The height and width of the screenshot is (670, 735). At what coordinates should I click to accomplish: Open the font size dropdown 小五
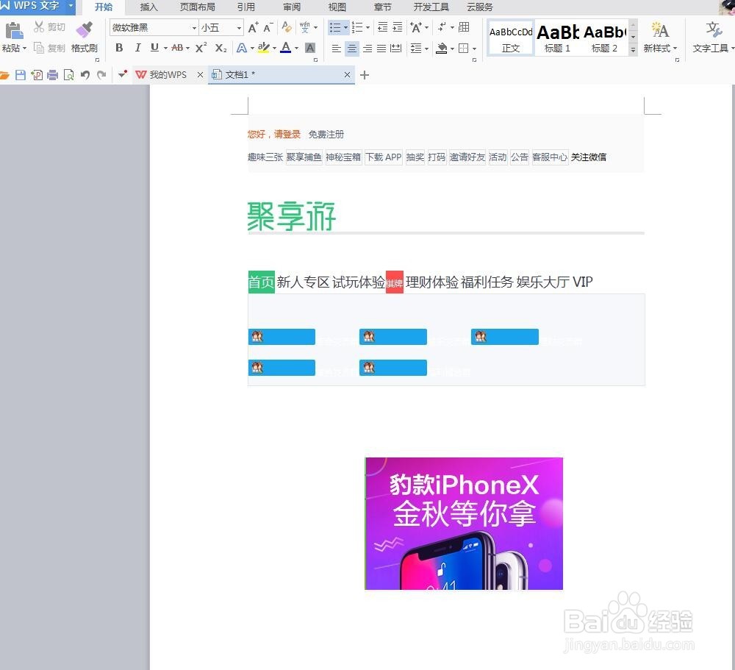pos(239,28)
